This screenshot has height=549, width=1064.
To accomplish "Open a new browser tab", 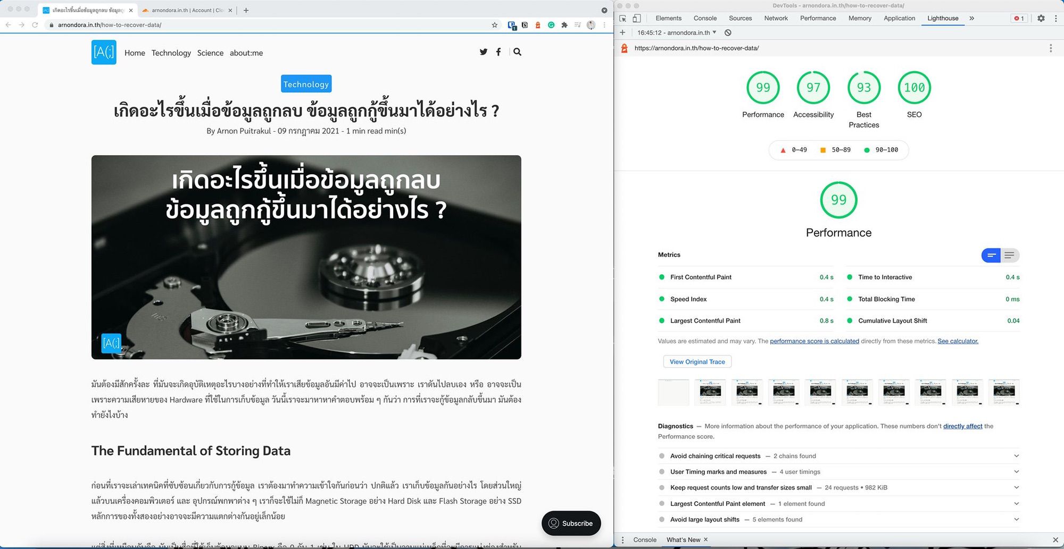I will pyautogui.click(x=246, y=10).
